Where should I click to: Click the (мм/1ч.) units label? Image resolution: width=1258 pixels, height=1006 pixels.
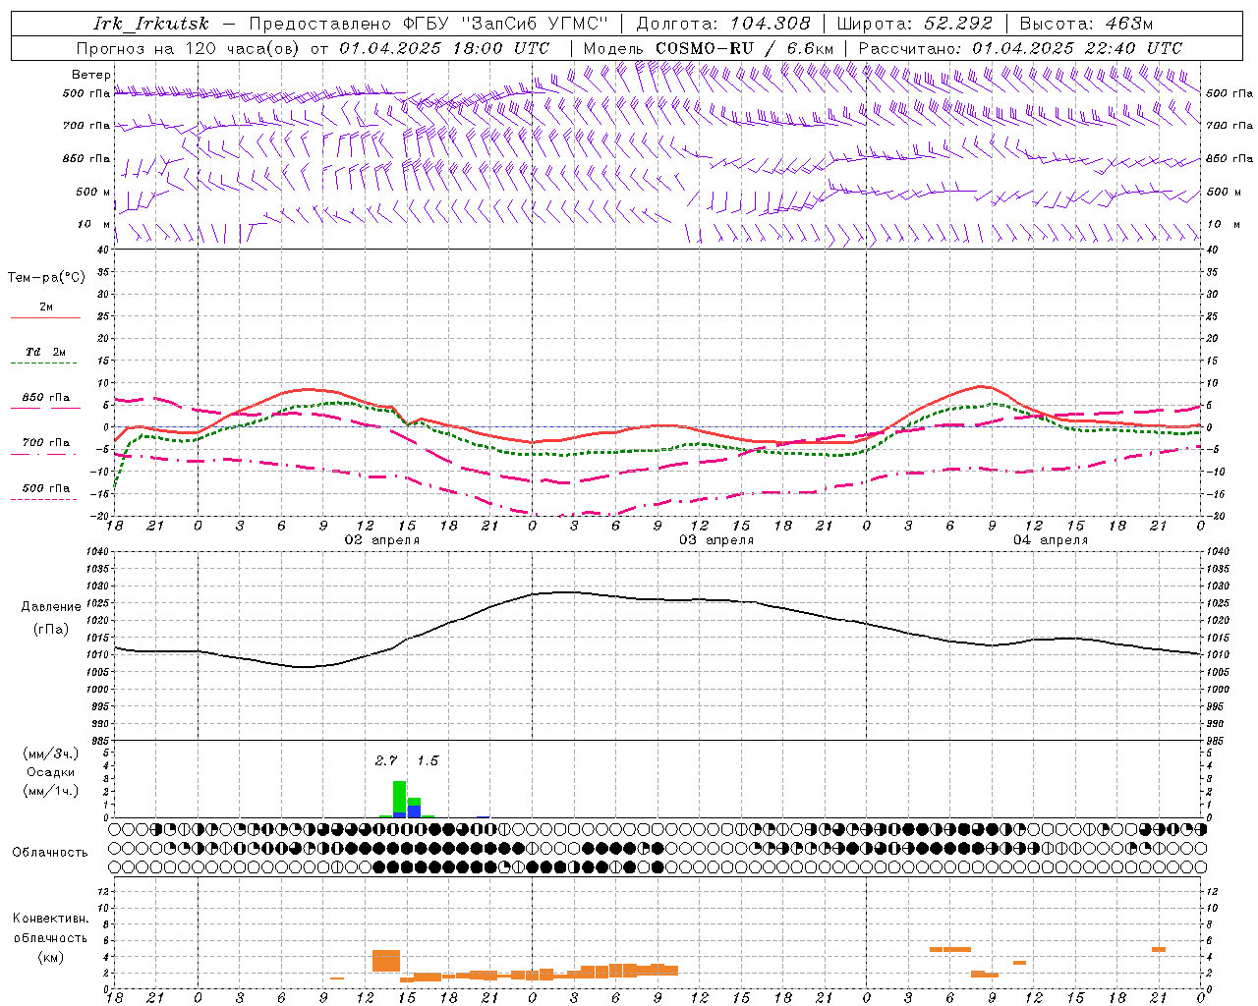(x=51, y=791)
